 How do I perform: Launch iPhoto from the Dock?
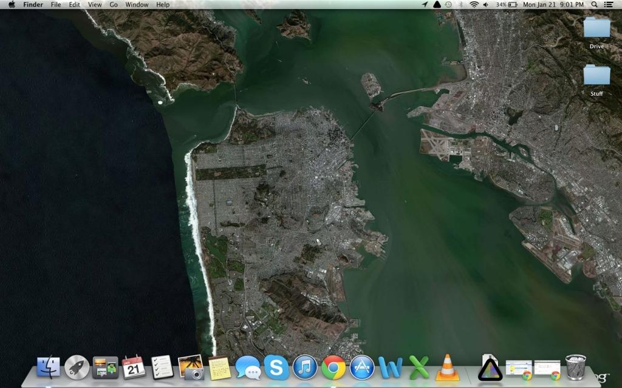[x=191, y=367]
